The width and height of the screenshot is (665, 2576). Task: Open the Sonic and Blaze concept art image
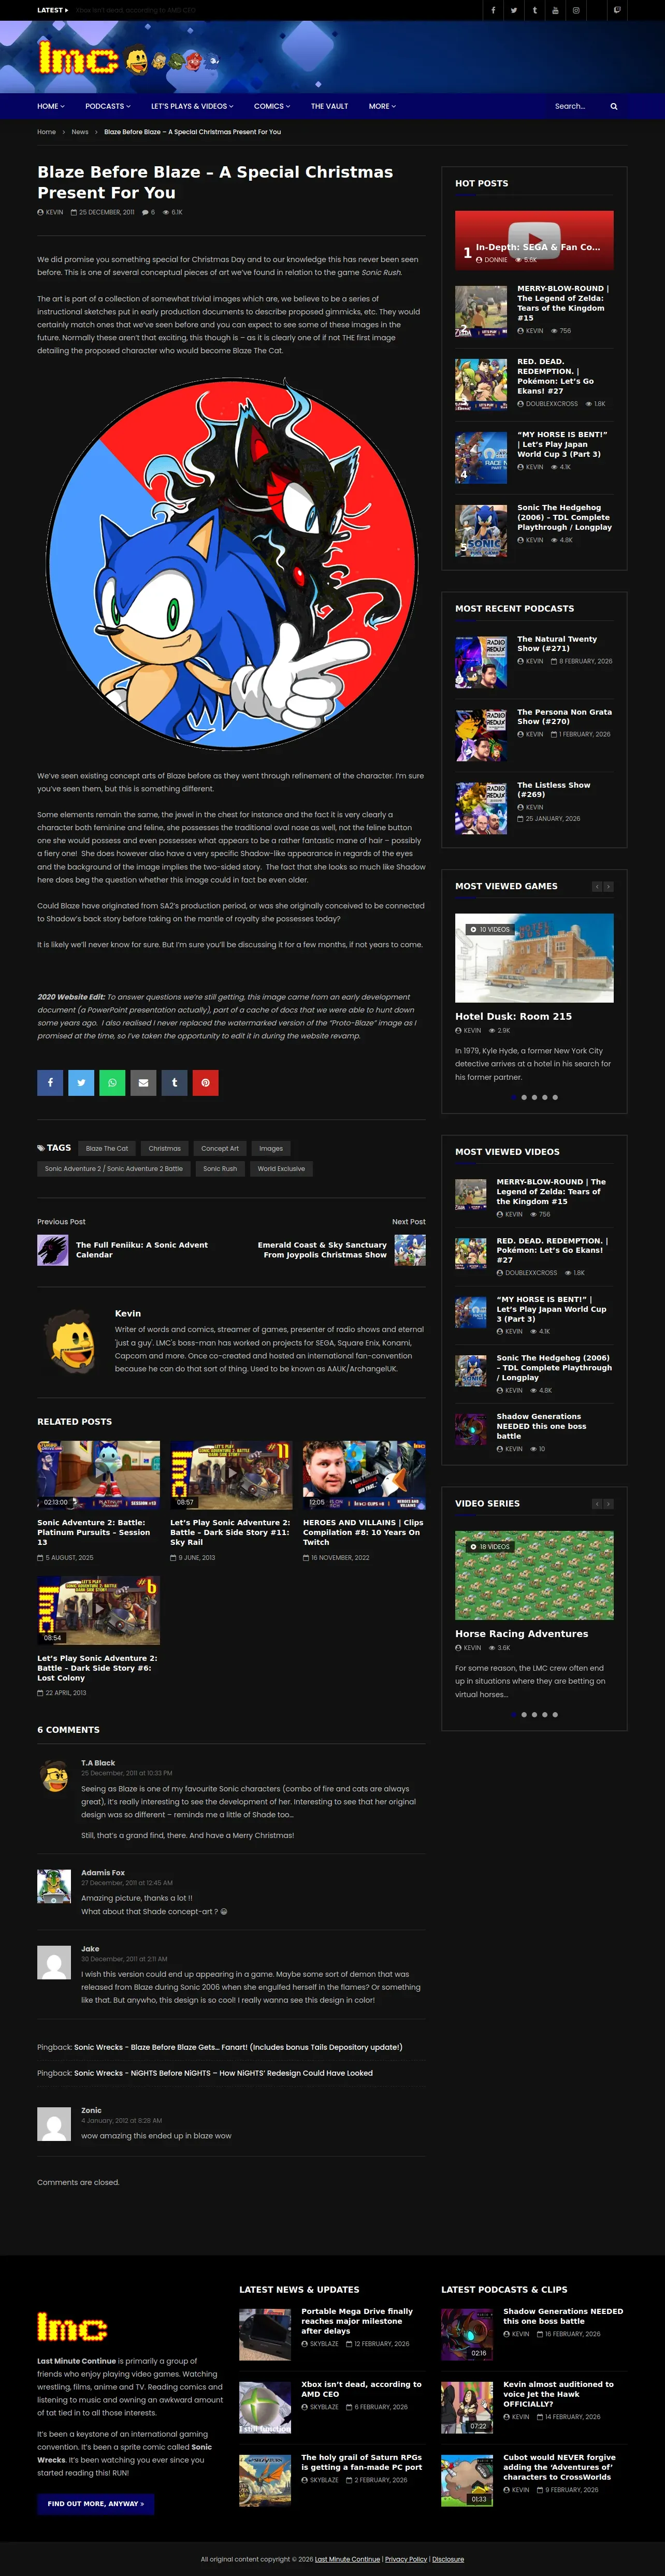click(231, 563)
